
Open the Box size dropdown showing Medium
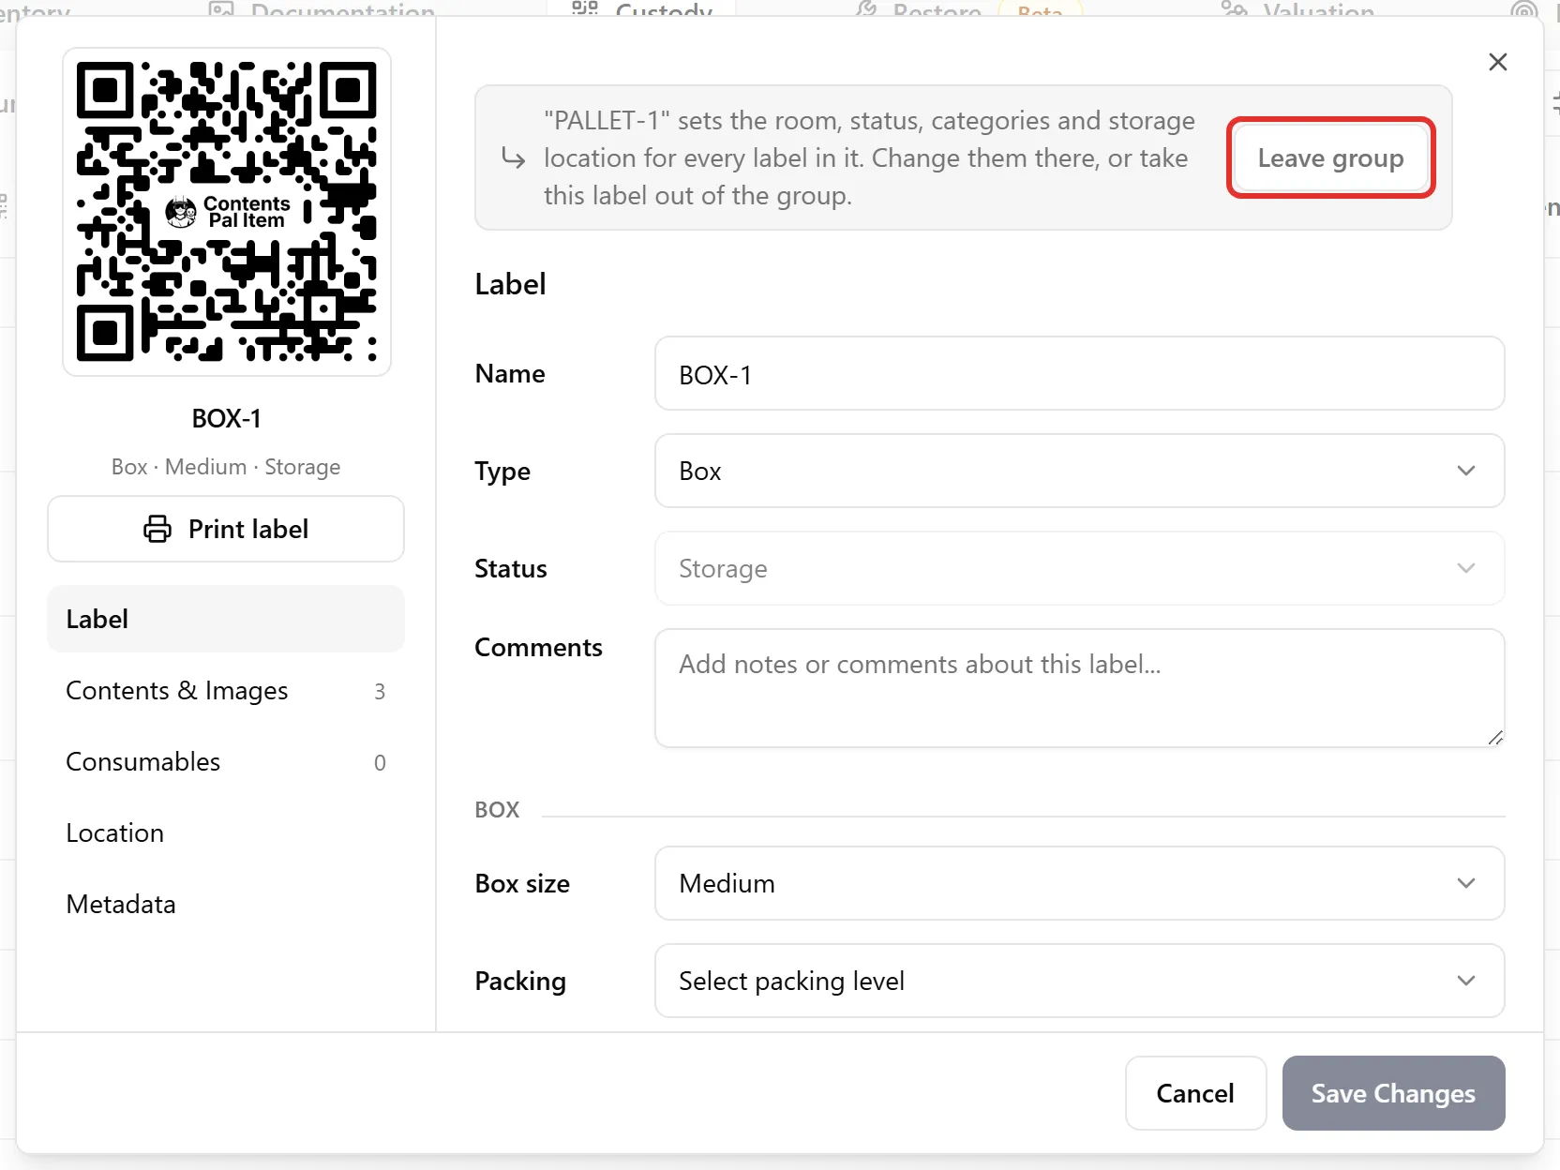1079,883
